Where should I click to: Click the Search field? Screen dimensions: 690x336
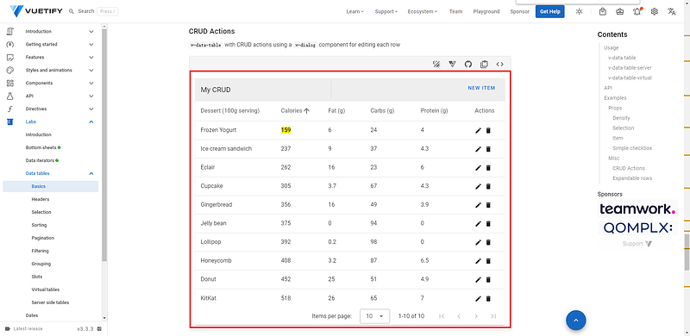(x=93, y=11)
